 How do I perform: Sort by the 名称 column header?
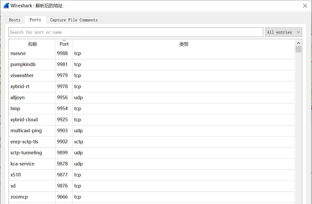(32, 44)
